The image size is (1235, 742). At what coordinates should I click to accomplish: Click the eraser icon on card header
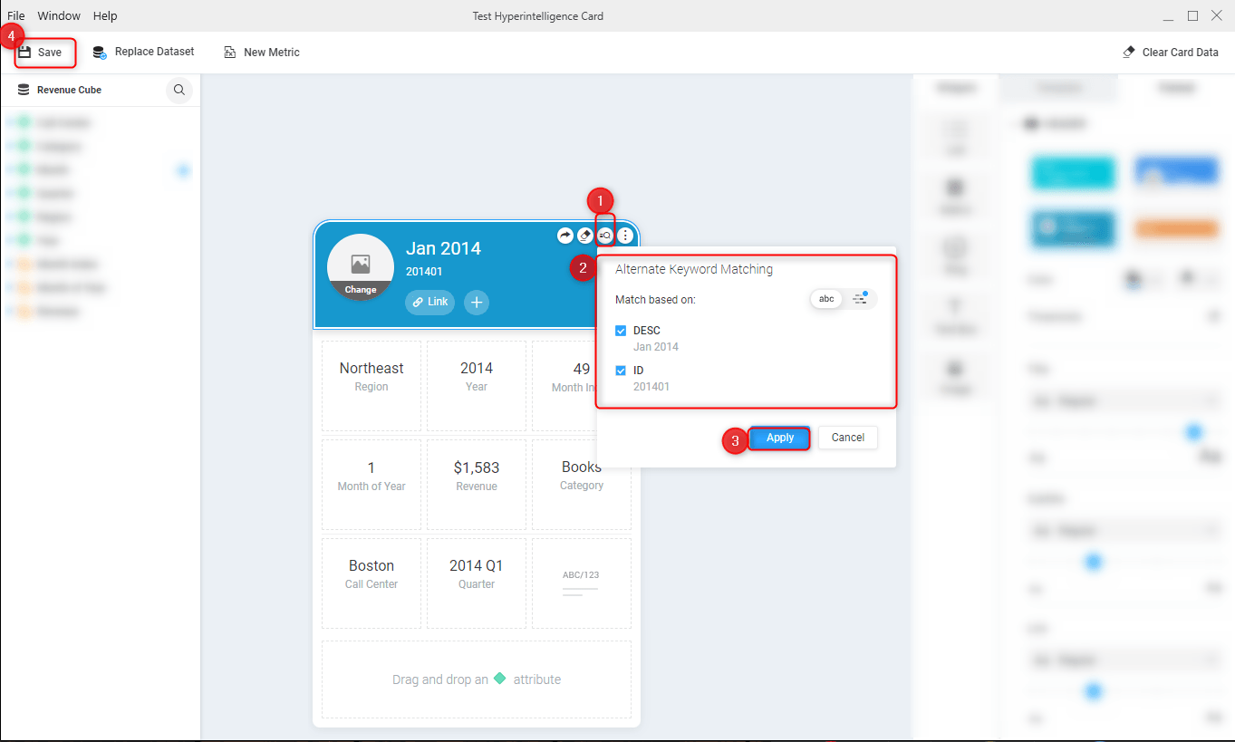(x=585, y=236)
